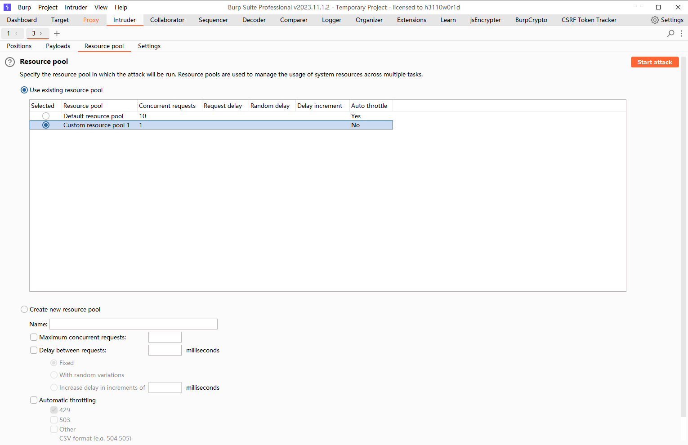Switch to the Collaborator tab
Image resolution: width=688 pixels, height=445 pixels.
(x=167, y=20)
